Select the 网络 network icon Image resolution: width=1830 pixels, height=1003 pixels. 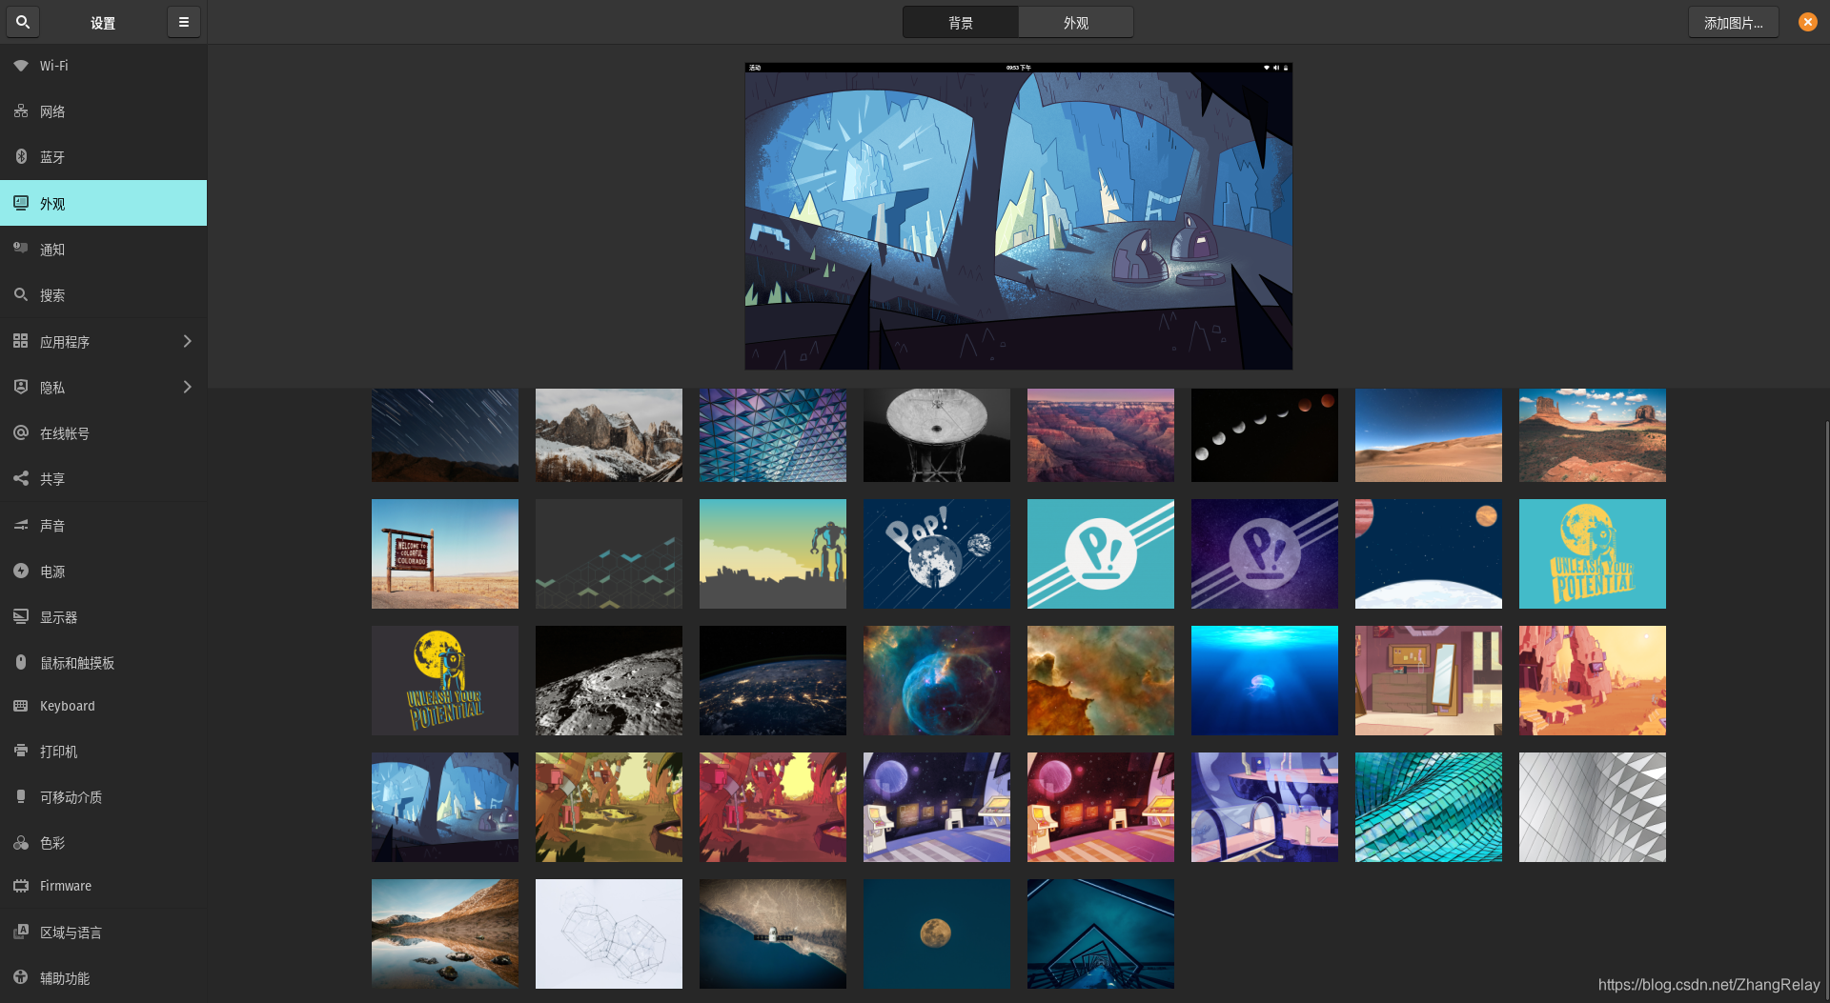[21, 111]
